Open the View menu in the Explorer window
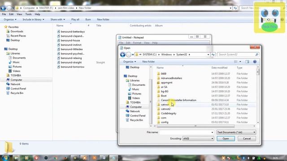 (19, 14)
